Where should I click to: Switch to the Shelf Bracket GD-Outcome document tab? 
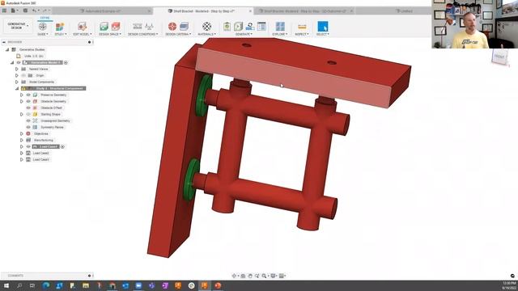(x=304, y=11)
